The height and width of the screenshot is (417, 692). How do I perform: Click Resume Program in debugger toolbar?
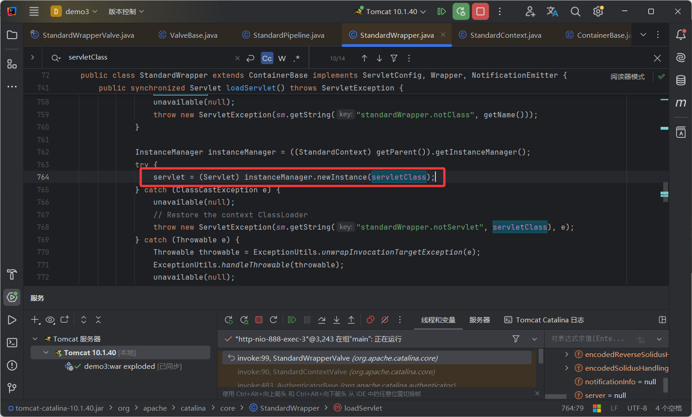click(x=292, y=320)
